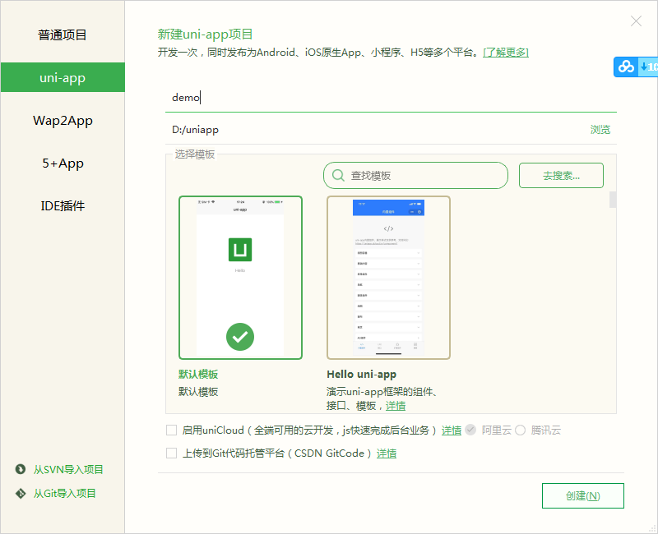The image size is (658, 534).
Task: Select the 腾讯云 radio option
Action: [520, 430]
